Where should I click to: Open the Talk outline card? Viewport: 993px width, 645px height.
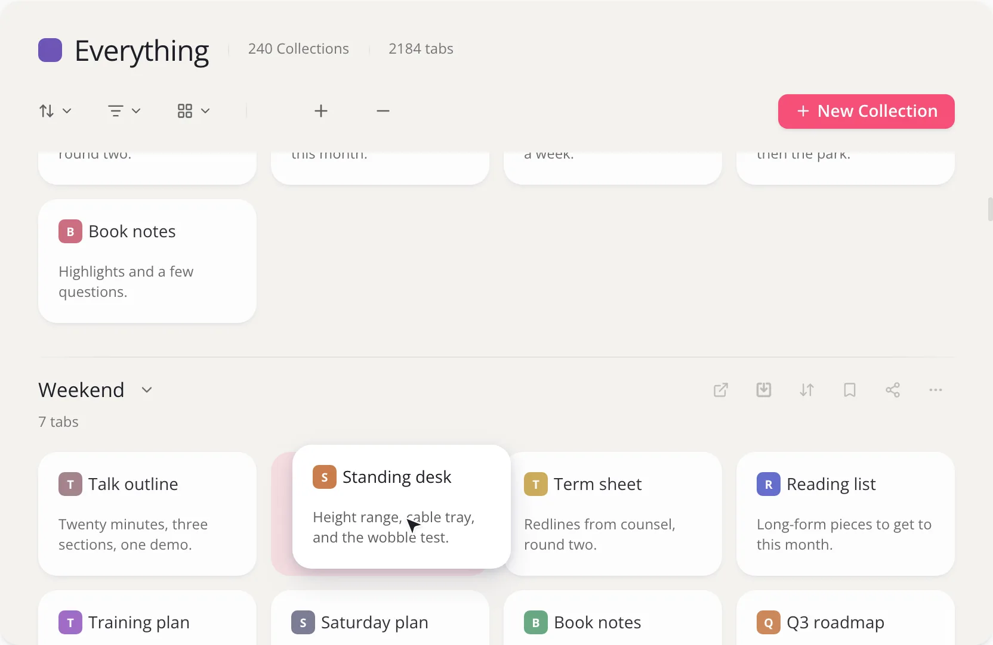click(x=147, y=514)
